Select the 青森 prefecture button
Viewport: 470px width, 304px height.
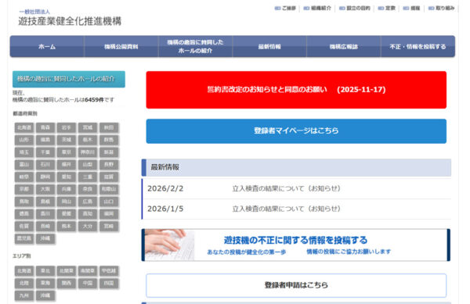[x=45, y=127]
